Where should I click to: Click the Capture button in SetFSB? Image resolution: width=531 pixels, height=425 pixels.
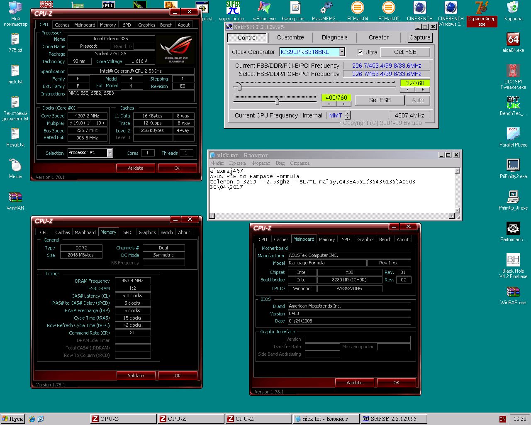[420, 37]
